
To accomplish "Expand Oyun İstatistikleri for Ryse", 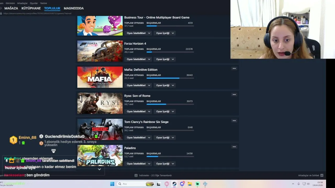I will [x=138, y=111].
